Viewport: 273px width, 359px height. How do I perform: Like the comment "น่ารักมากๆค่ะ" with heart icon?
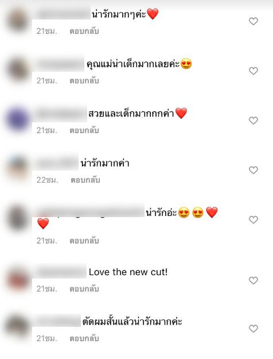point(253,21)
